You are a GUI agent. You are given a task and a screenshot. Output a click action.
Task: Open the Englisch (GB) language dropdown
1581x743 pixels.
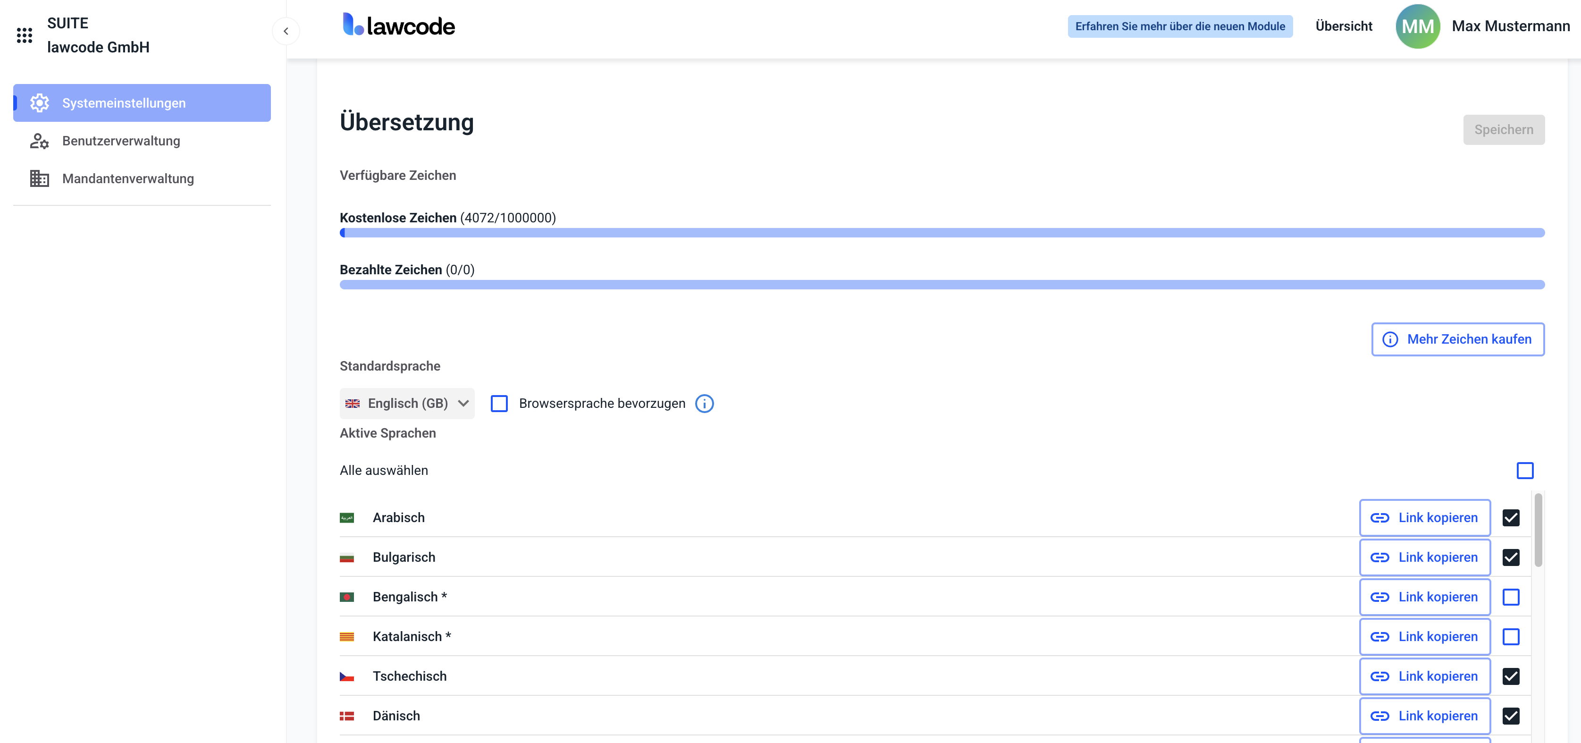pyautogui.click(x=407, y=404)
